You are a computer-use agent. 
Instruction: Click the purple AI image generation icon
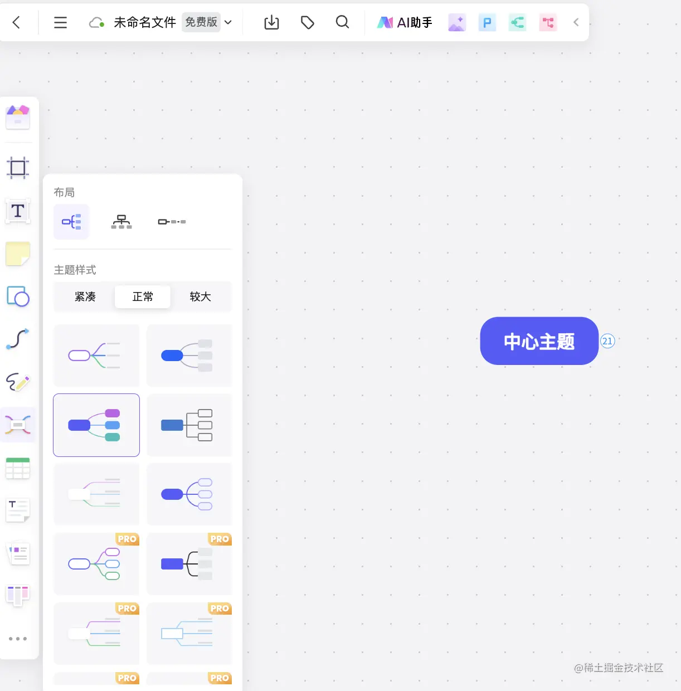pos(457,22)
